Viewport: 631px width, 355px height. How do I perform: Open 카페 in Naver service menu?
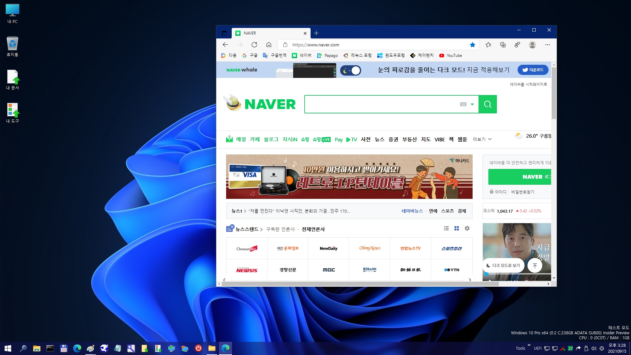click(x=255, y=139)
